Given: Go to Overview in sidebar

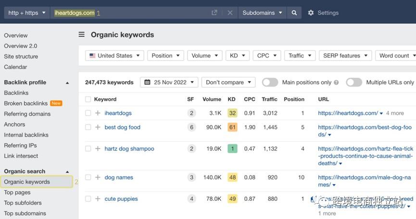Looking at the screenshot, I should (x=16, y=35).
